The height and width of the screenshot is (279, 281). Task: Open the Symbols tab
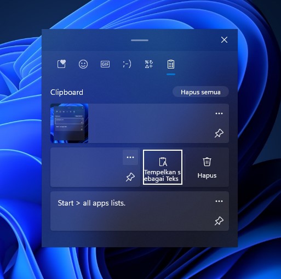pos(149,64)
